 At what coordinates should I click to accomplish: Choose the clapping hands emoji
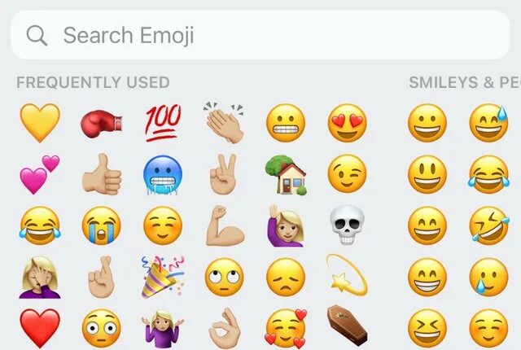click(225, 123)
